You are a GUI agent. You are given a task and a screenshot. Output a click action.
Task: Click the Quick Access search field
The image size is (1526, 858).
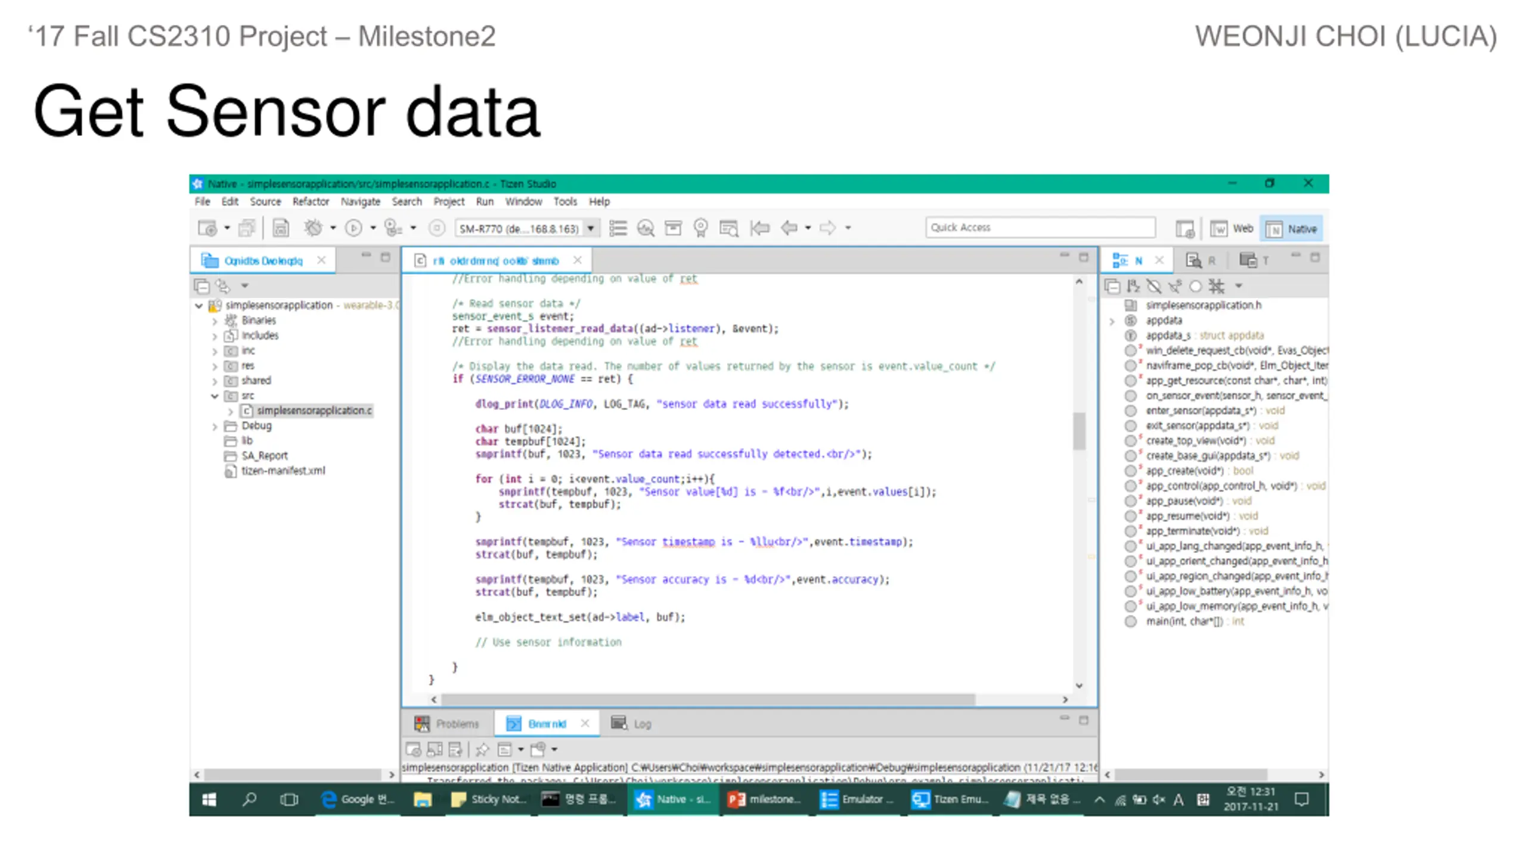pyautogui.click(x=1040, y=228)
